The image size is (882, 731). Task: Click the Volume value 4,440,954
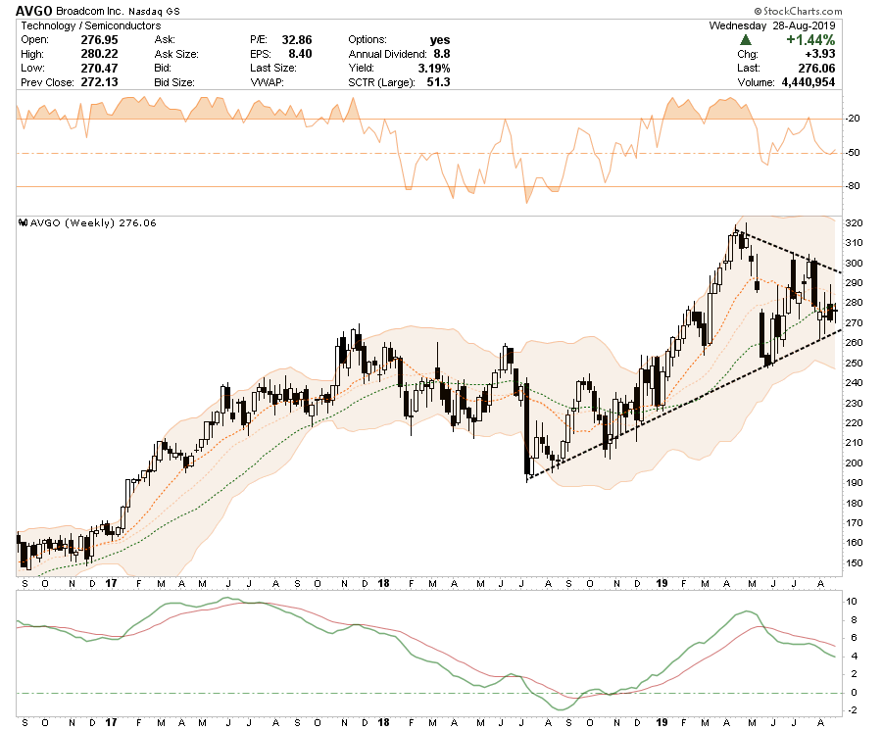(808, 82)
